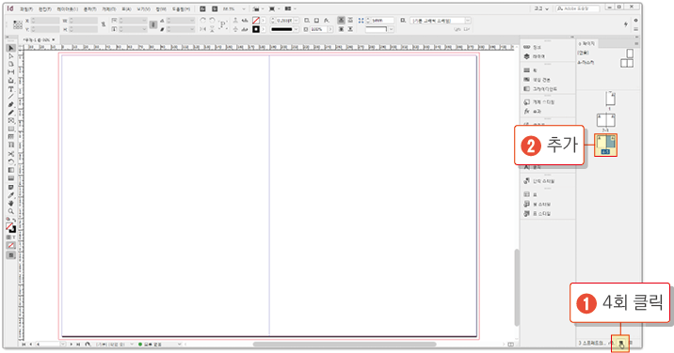This screenshot has width=674, height=353.
Task: Open the view options dropdown
Action: click(x=257, y=9)
